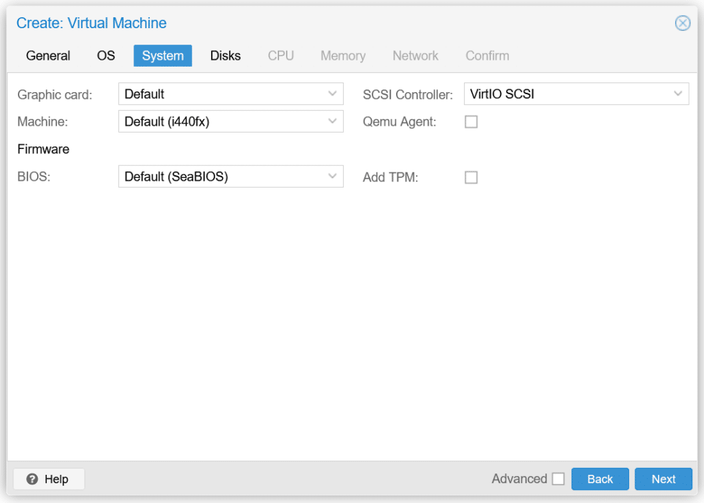704x503 pixels.
Task: Close the Create Virtual Machine dialog
Action: point(683,23)
